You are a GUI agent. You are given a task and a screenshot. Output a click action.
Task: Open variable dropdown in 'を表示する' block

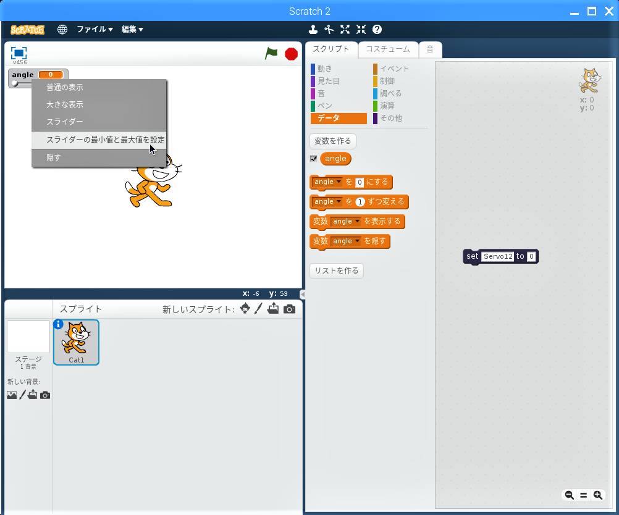346,221
